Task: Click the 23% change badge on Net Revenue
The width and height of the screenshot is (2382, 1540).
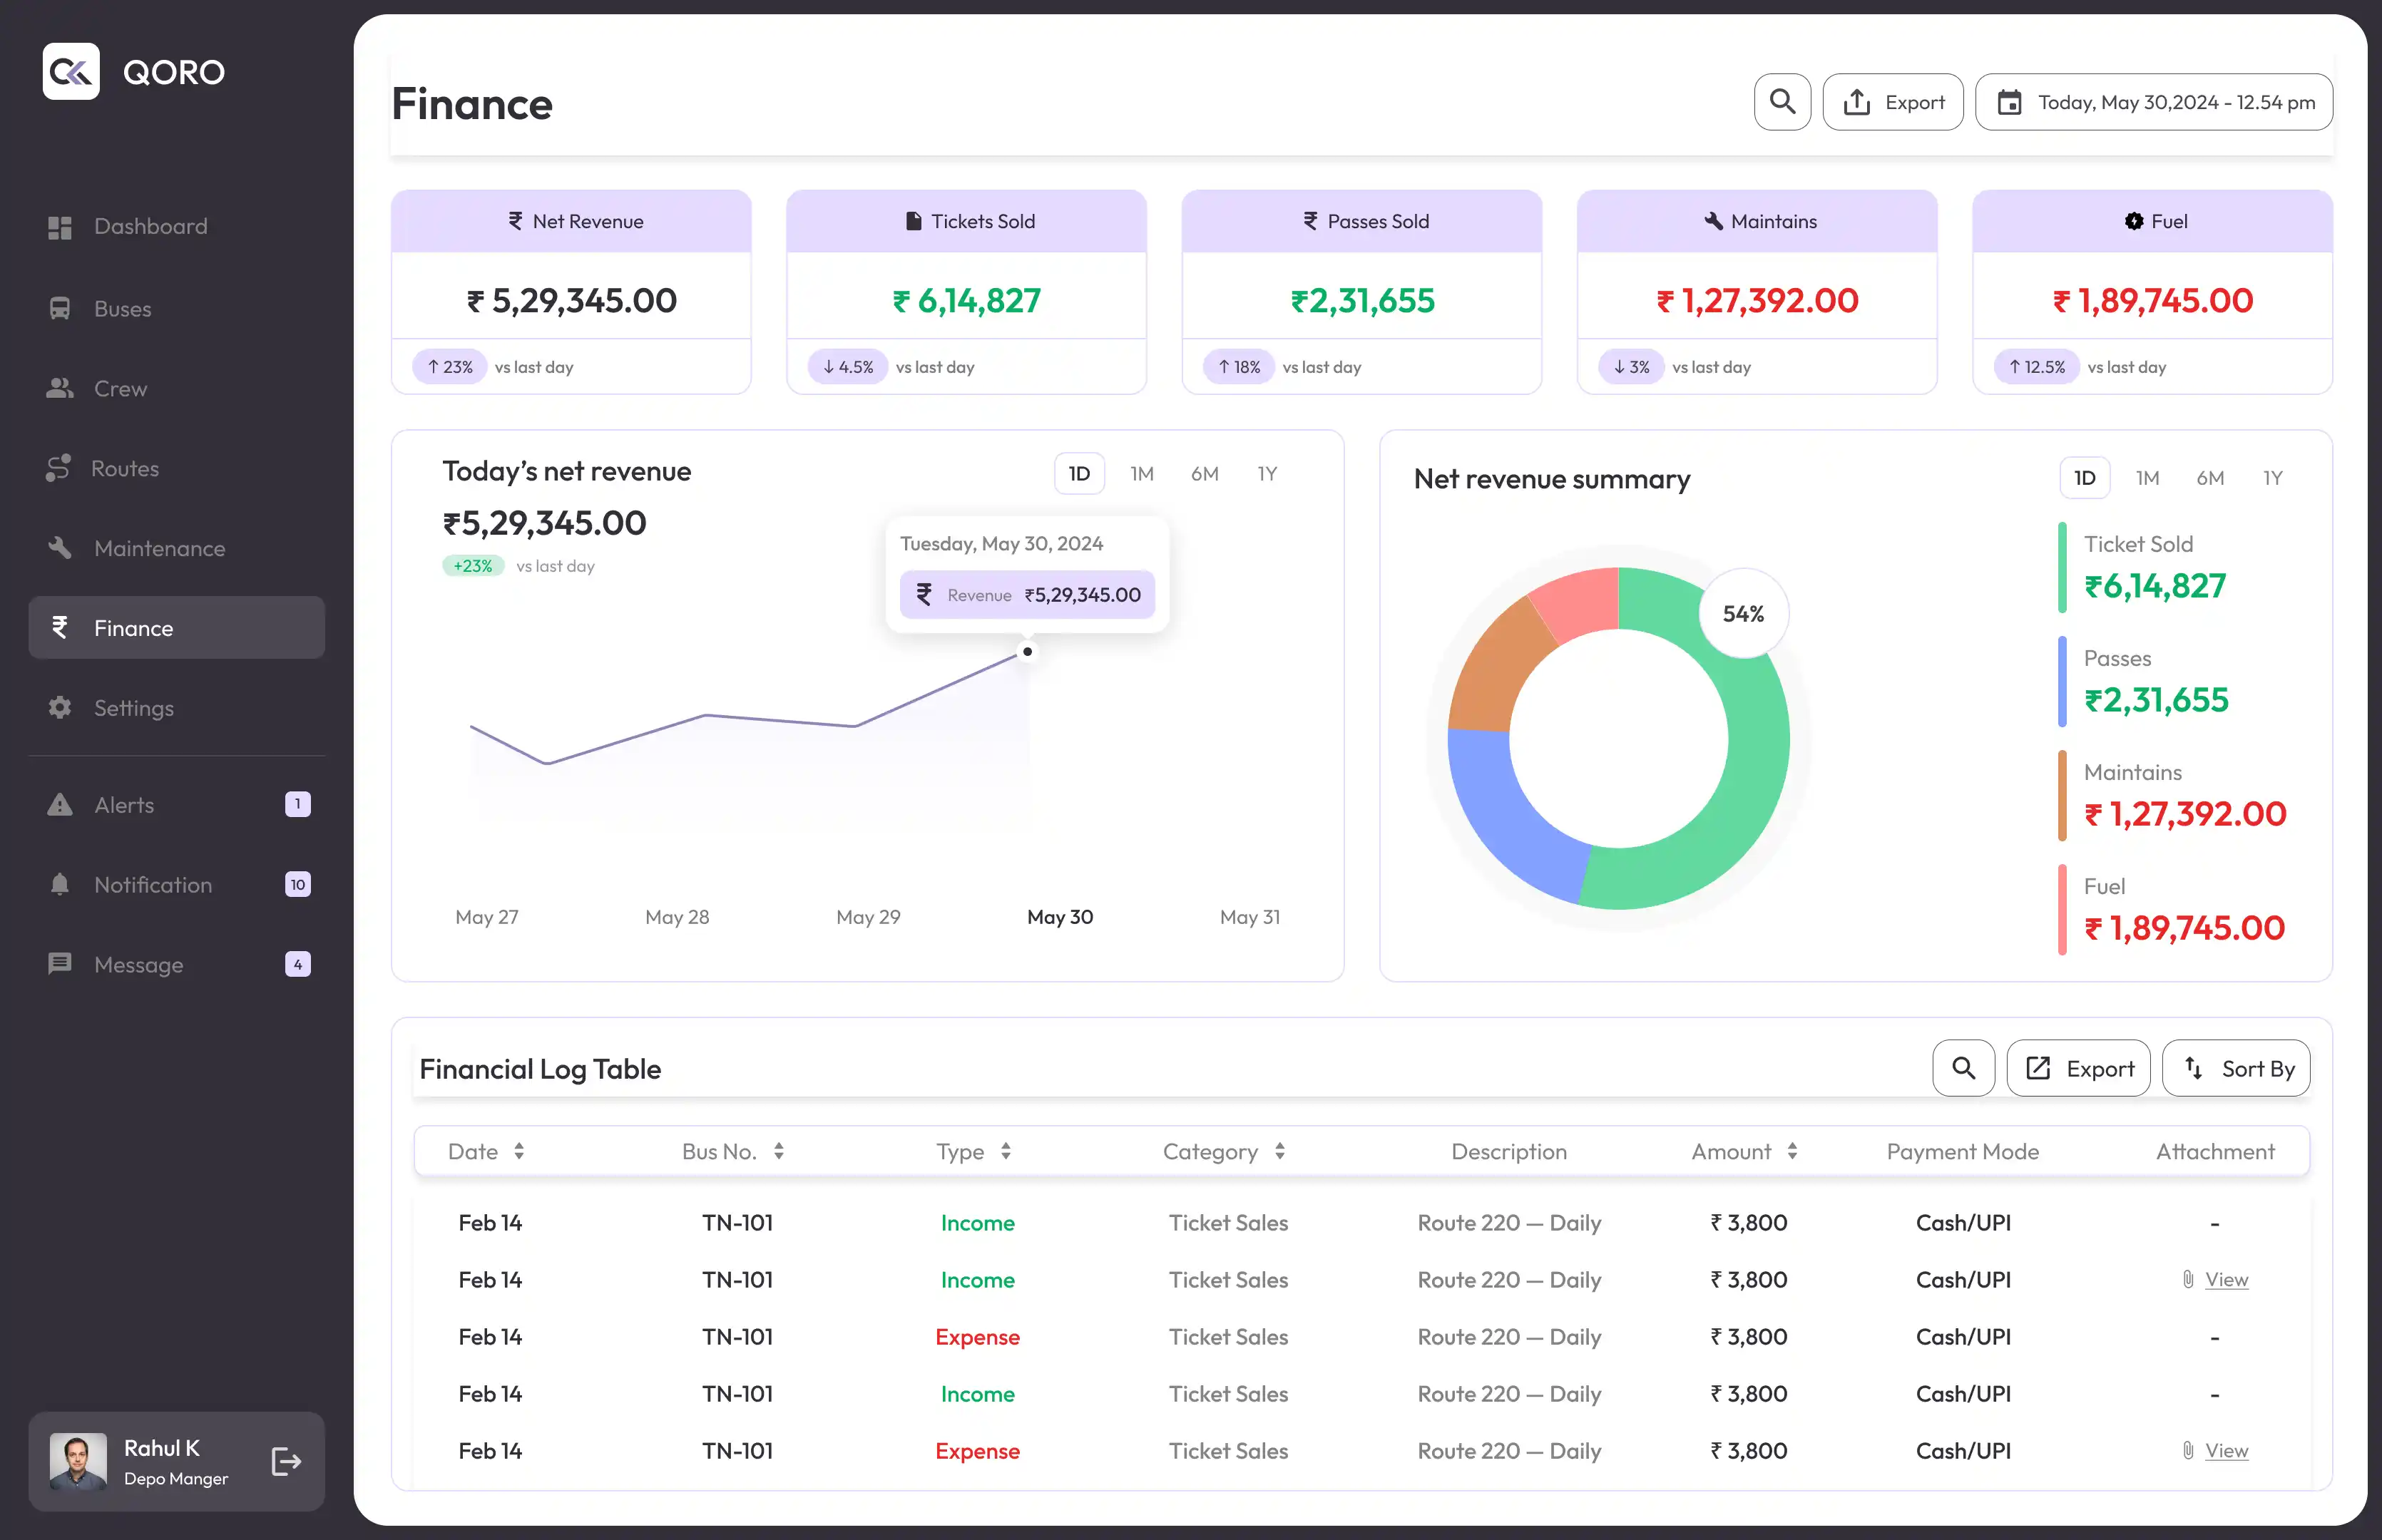Action: click(x=450, y=367)
